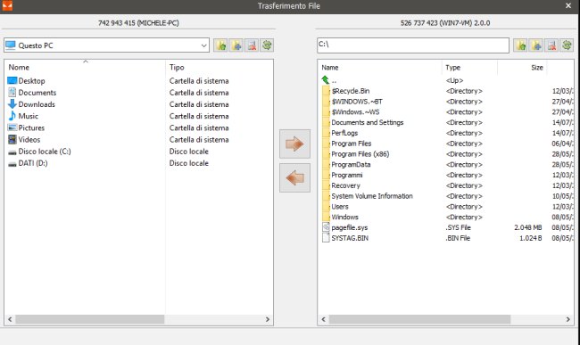
Task: Click the 2.048 MB size value
Action: pos(528,227)
